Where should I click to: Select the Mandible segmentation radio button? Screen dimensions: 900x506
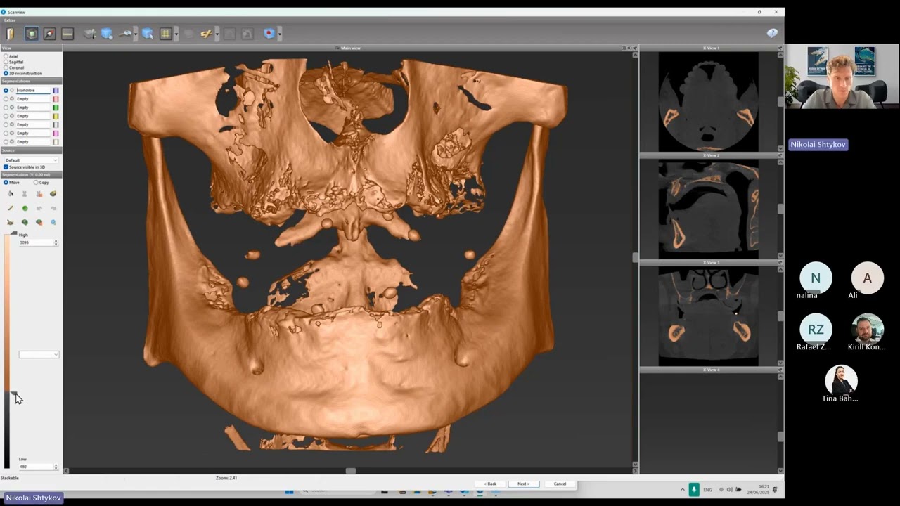pos(6,91)
